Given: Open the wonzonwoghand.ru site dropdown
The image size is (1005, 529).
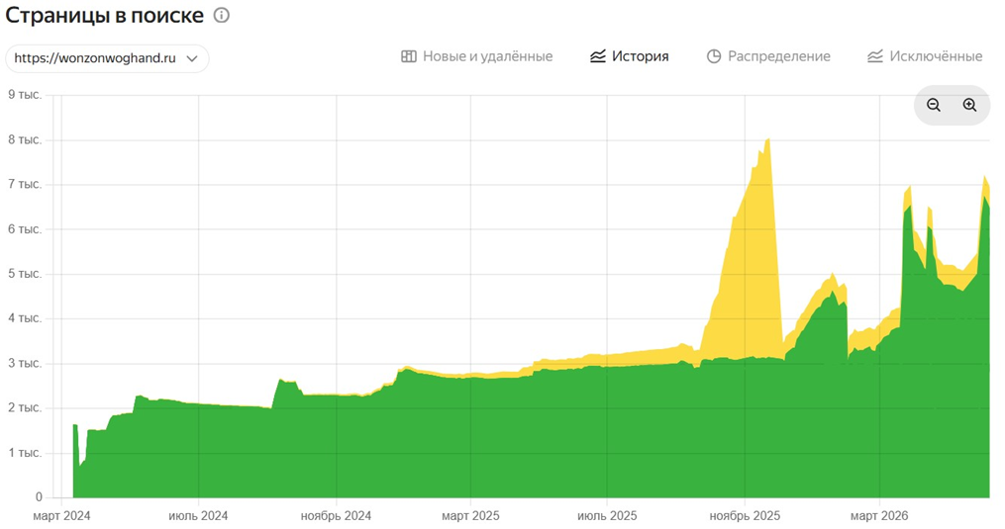Looking at the screenshot, I should [107, 58].
